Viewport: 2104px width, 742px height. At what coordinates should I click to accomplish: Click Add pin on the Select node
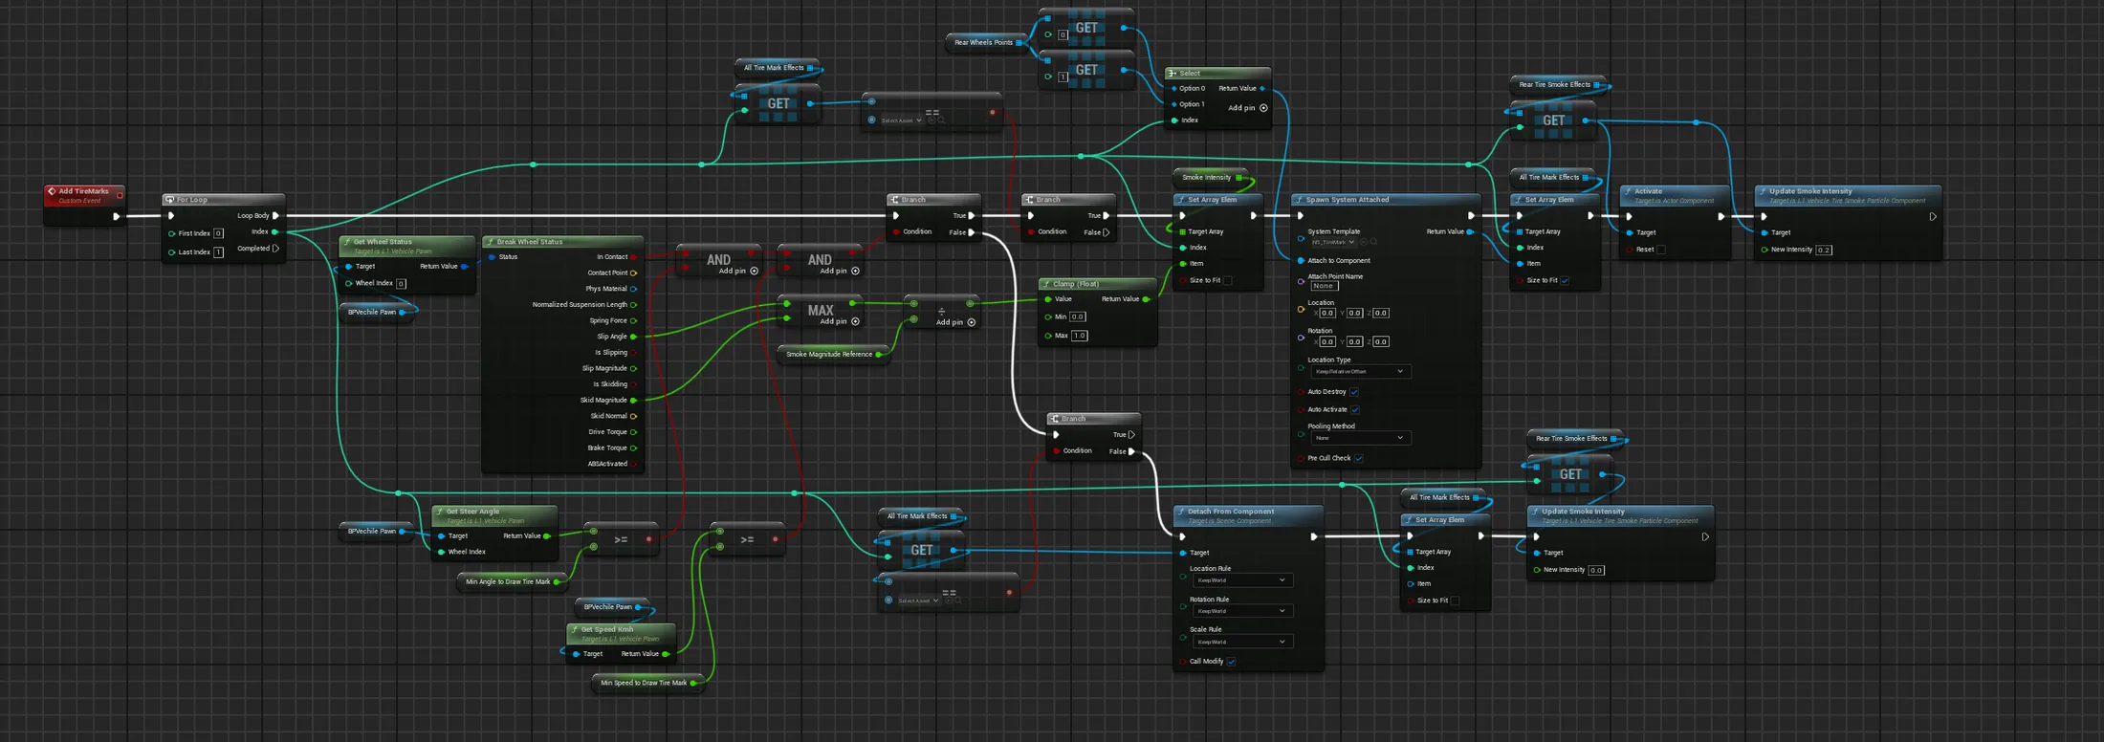1248,108
